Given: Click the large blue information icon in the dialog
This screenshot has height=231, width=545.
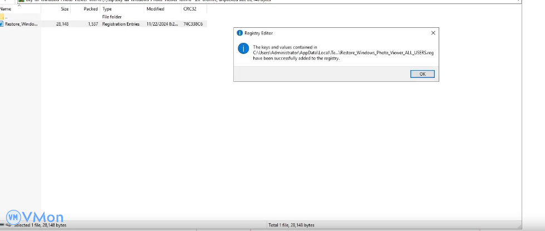Looking at the screenshot, I should [x=243, y=49].
